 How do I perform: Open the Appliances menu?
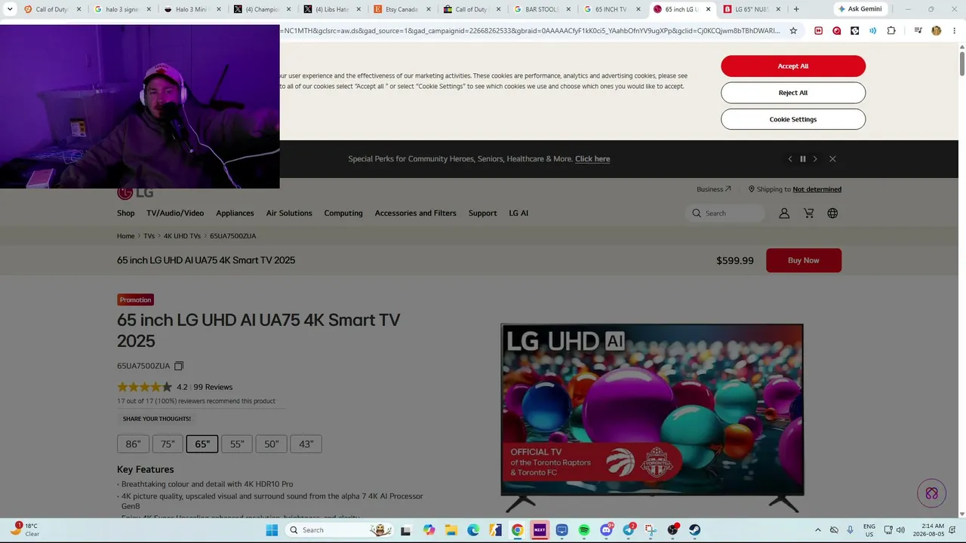click(235, 213)
